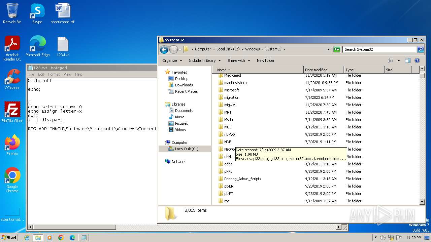
Task: Select the Printing_Admin_Scripts folder
Action: [242, 179]
